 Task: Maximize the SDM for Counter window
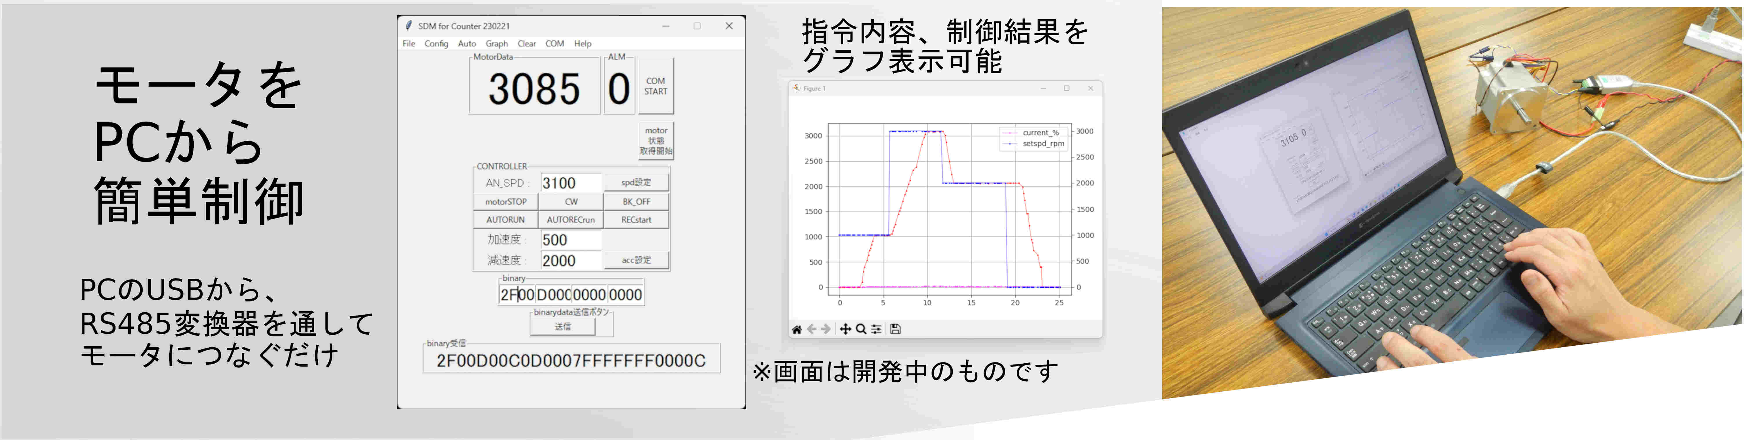(697, 26)
